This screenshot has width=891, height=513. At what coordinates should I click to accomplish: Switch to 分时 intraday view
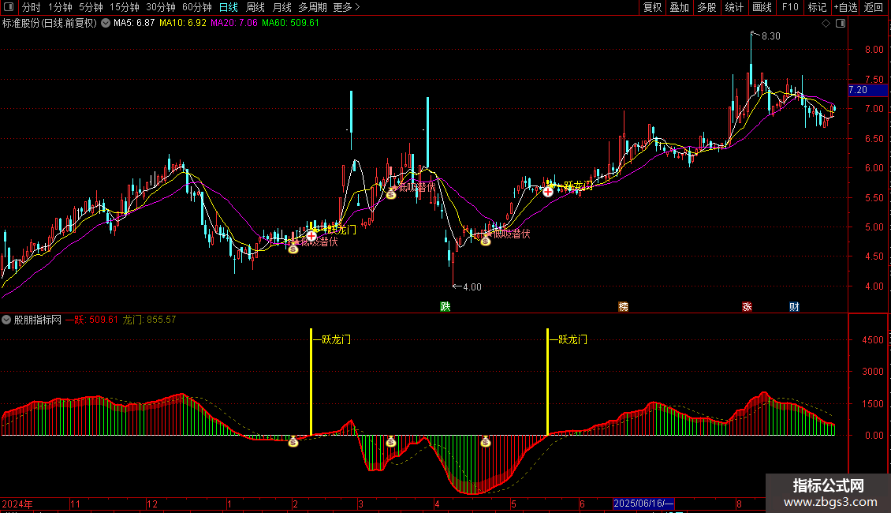click(x=32, y=7)
